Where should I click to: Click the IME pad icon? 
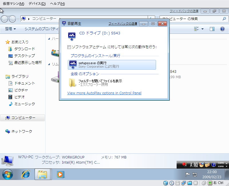202,165
